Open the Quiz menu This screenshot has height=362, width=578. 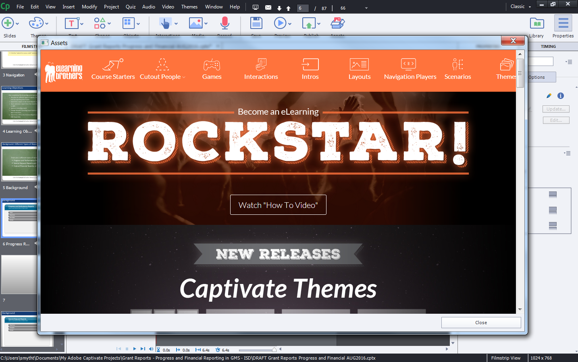[130, 6]
